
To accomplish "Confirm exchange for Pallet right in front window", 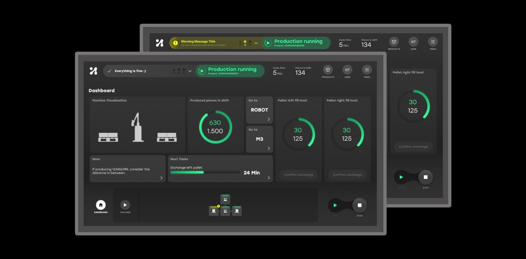I will (x=347, y=175).
